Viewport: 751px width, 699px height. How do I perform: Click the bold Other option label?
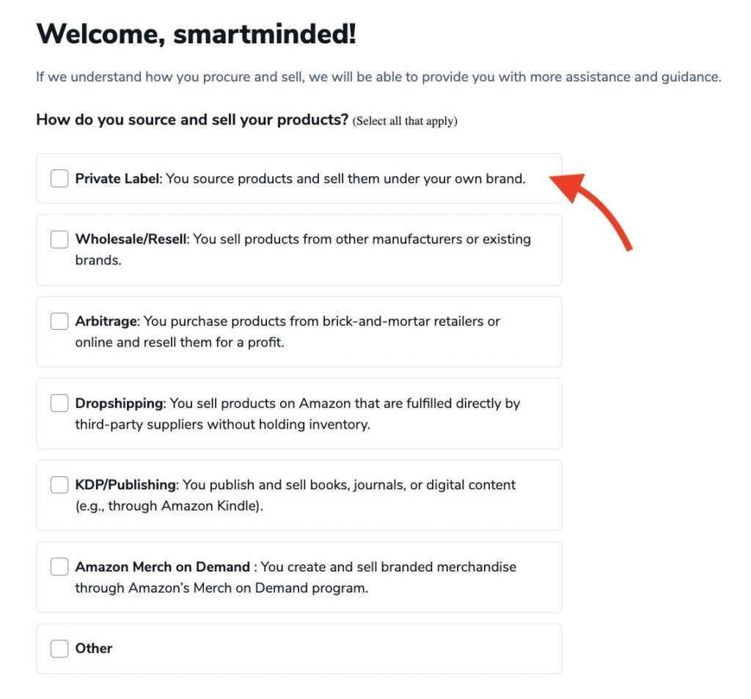[94, 648]
